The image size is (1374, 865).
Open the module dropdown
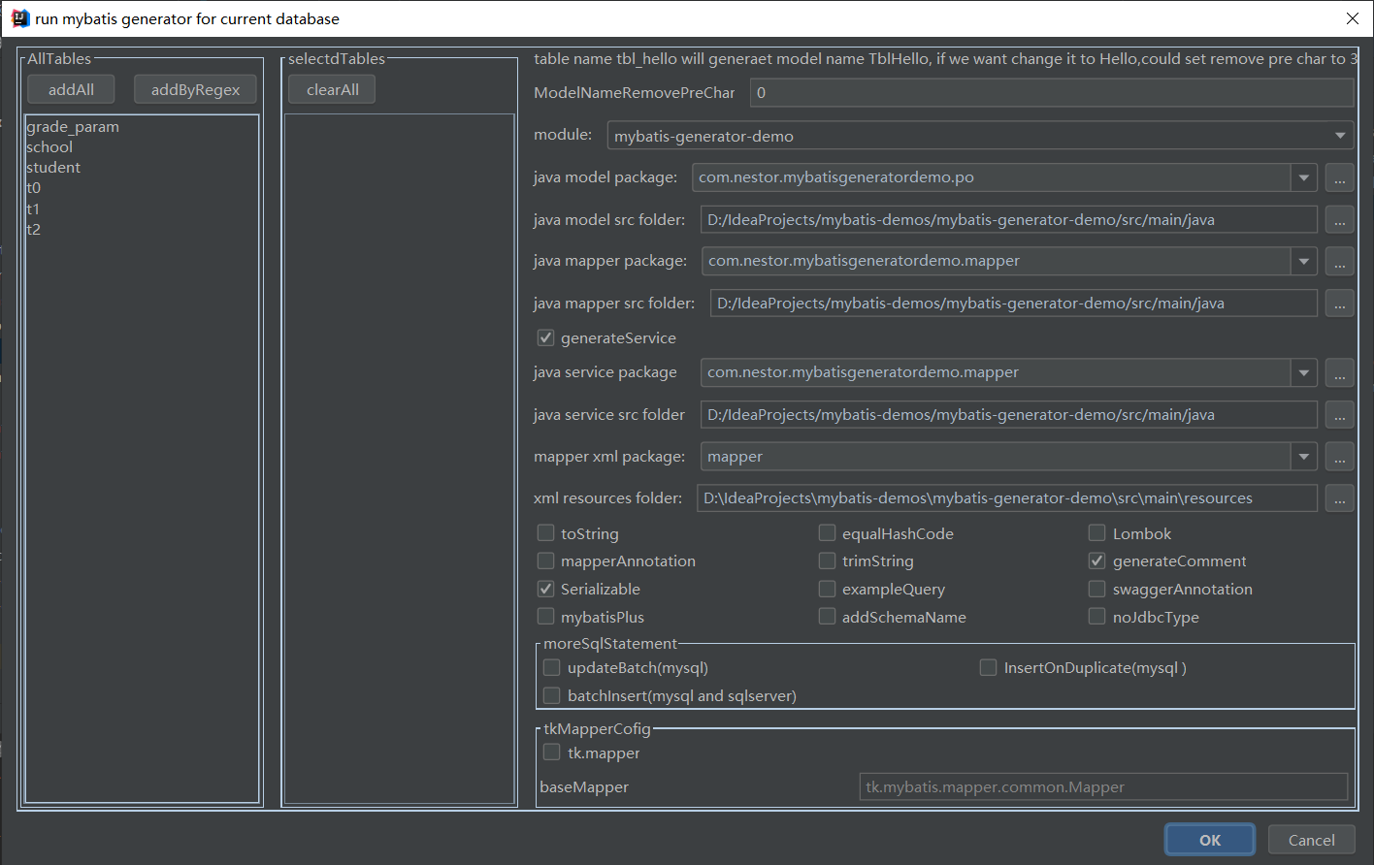pos(1342,135)
